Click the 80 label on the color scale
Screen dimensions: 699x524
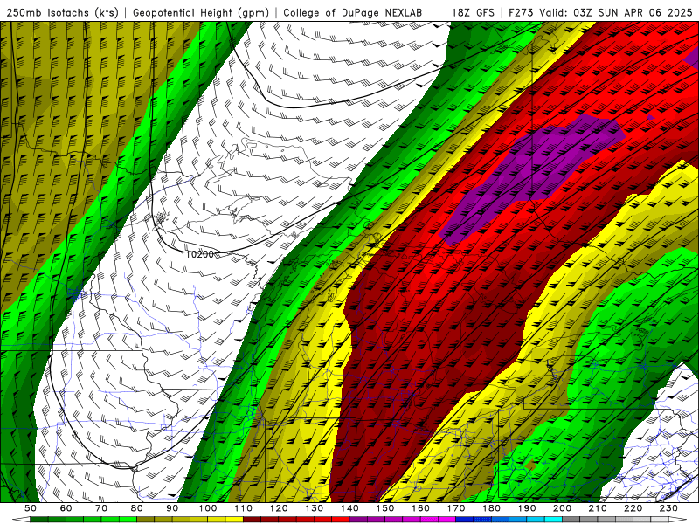point(137,508)
